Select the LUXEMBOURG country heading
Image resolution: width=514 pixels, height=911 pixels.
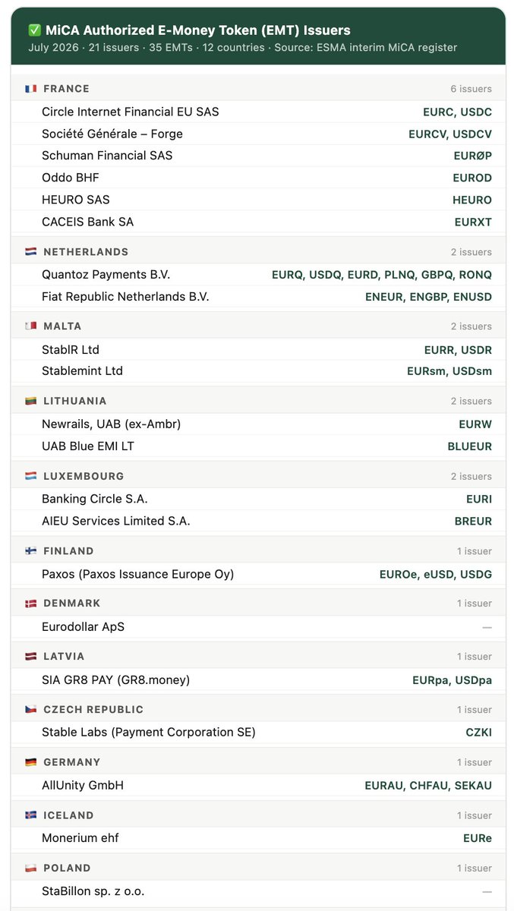tap(84, 477)
